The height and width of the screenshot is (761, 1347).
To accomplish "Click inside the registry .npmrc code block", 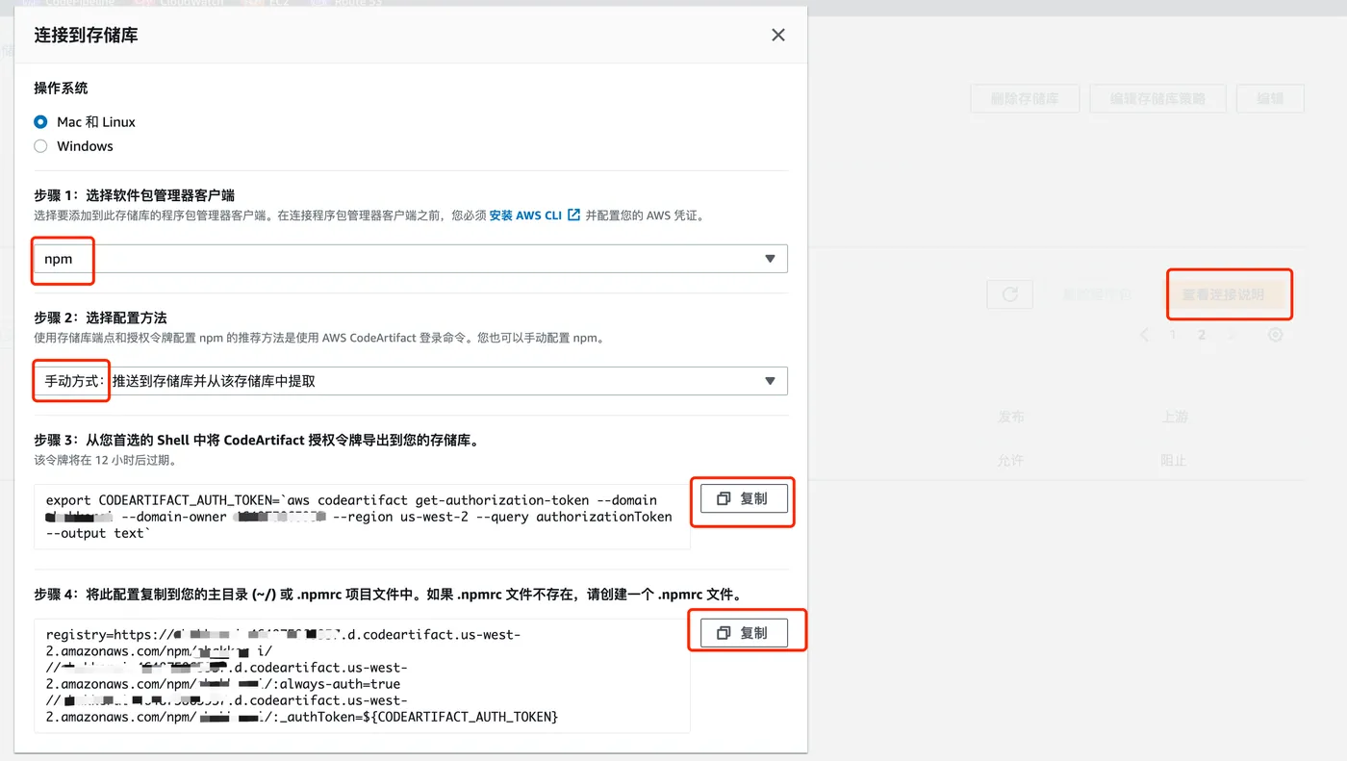I will [x=361, y=676].
